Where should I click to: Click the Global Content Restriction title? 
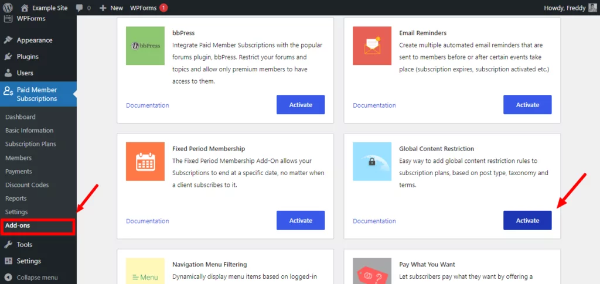(x=437, y=149)
